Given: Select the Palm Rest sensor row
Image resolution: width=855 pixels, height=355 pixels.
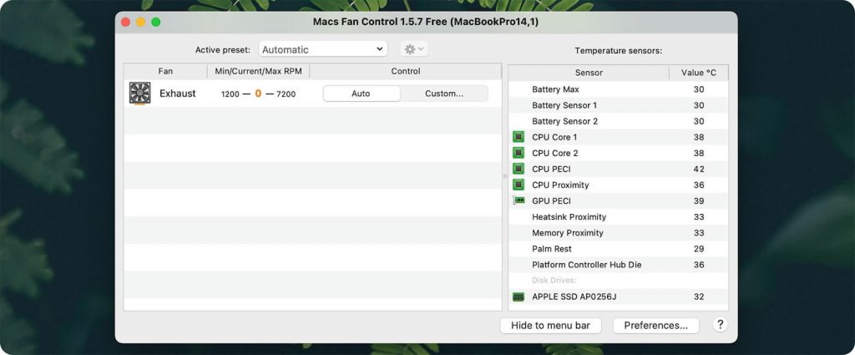Looking at the screenshot, I should [x=619, y=249].
